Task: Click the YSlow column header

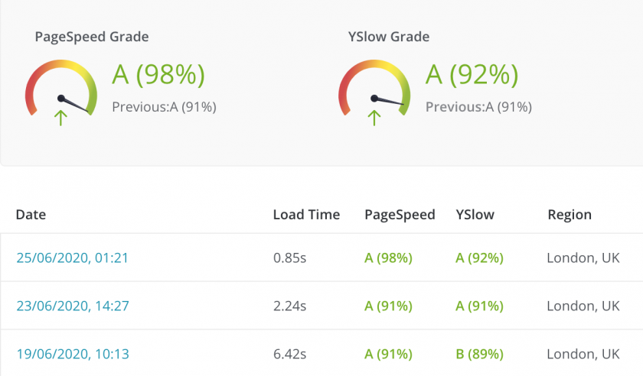Action: click(475, 215)
